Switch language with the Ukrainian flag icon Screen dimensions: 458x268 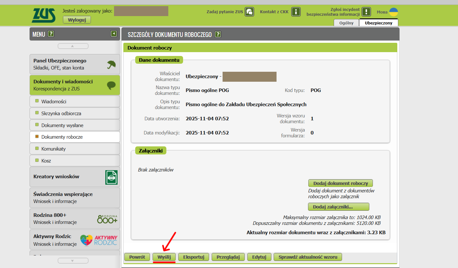[393, 12]
